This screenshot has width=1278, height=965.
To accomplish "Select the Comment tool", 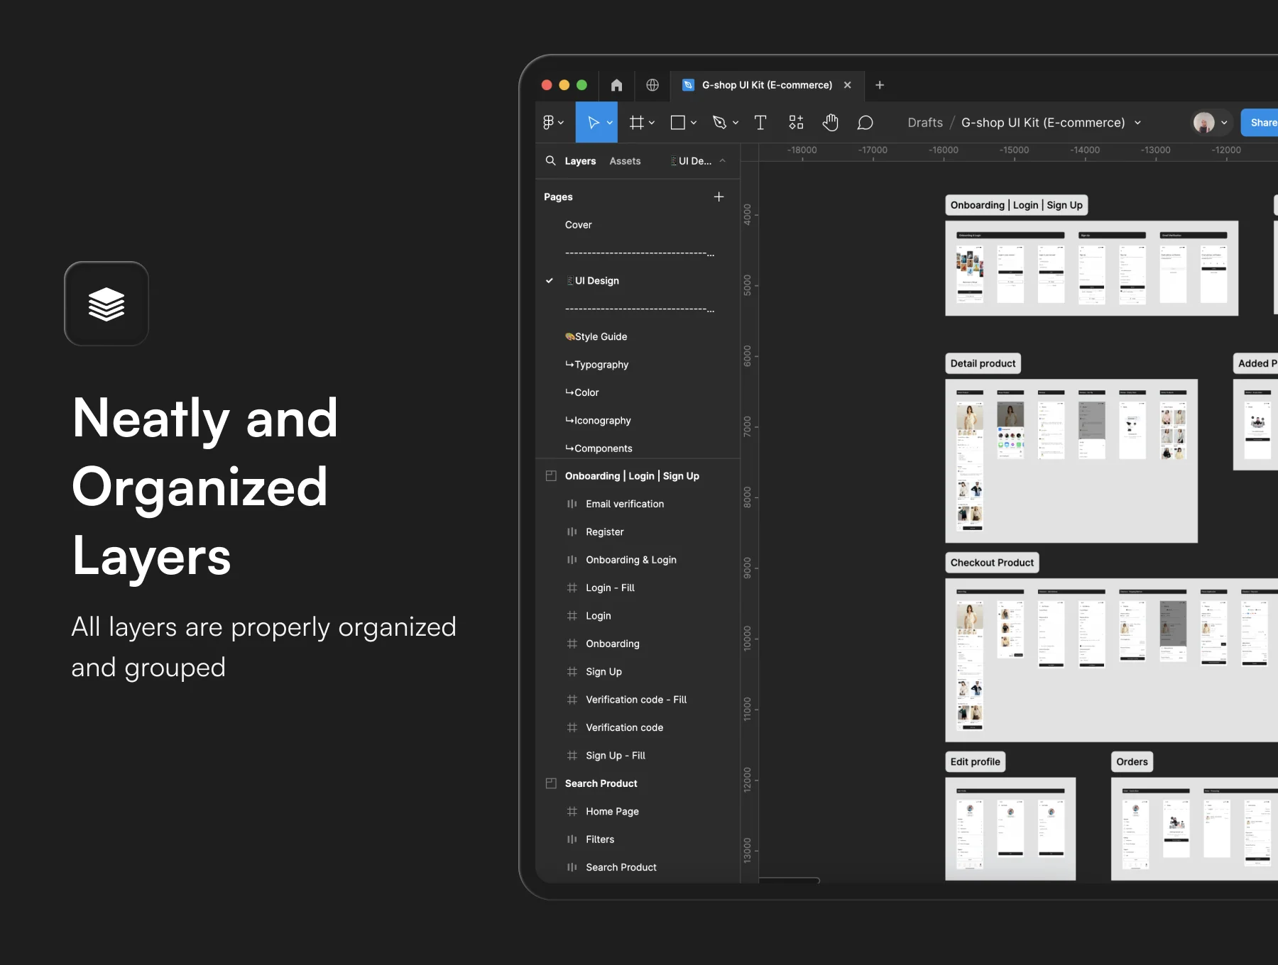I will point(865,123).
